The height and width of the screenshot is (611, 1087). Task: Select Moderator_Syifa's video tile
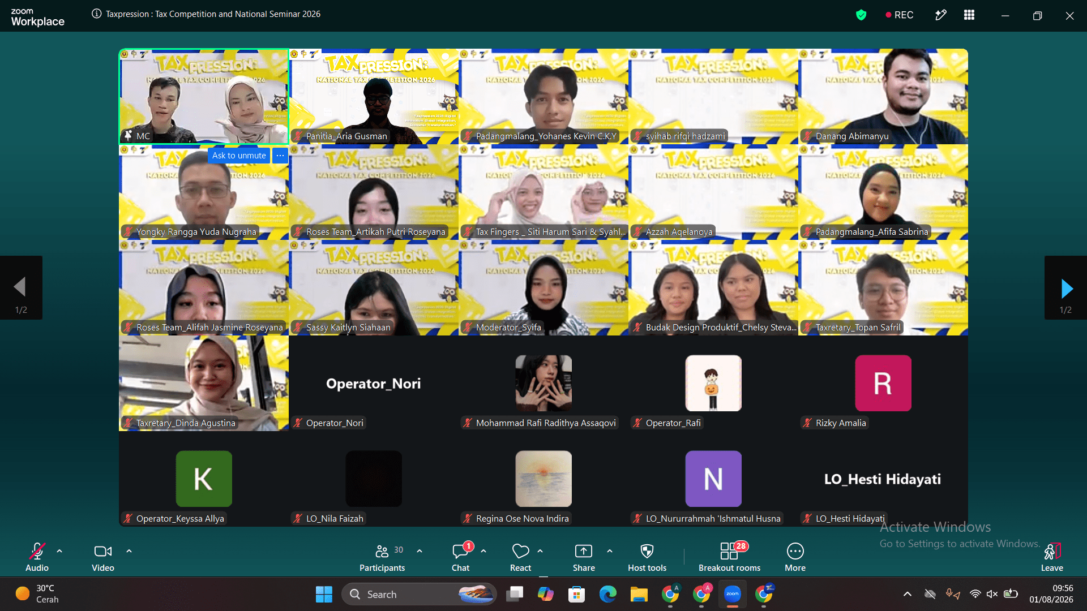tap(543, 287)
